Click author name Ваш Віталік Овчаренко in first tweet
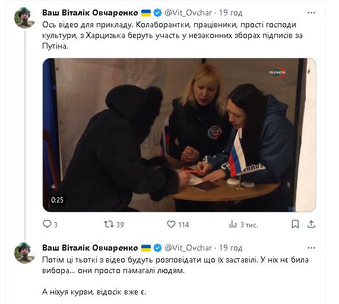The width and height of the screenshot is (339, 304). (x=90, y=12)
